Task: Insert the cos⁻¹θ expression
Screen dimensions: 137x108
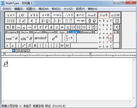Action: tap(12, 38)
